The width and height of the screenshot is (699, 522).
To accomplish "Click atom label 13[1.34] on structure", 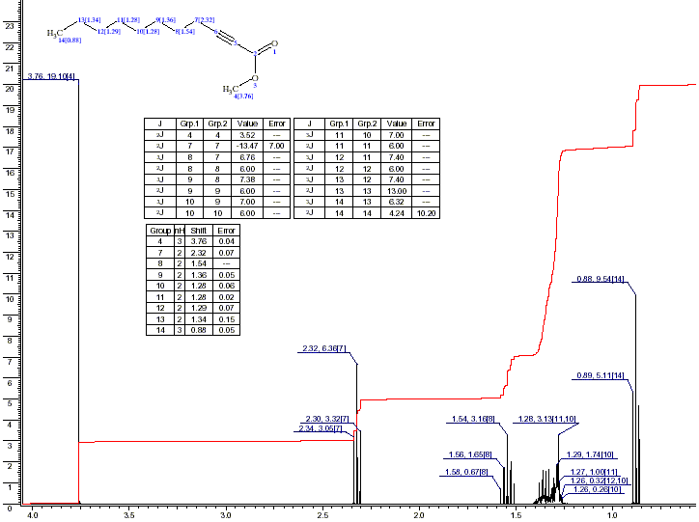I will pos(89,20).
